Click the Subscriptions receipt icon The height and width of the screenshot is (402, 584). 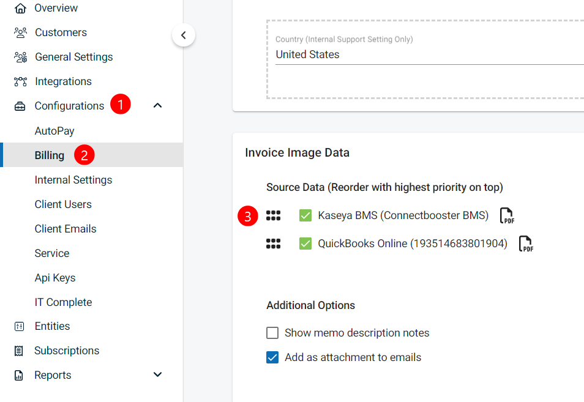(19, 351)
